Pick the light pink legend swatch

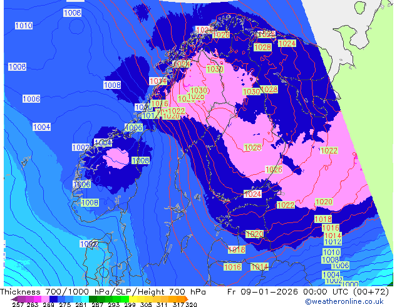pyautogui.click(x=45, y=299)
